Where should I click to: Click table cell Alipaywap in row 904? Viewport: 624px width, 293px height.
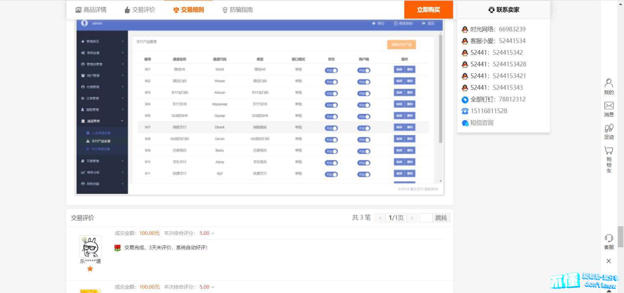pos(220,104)
